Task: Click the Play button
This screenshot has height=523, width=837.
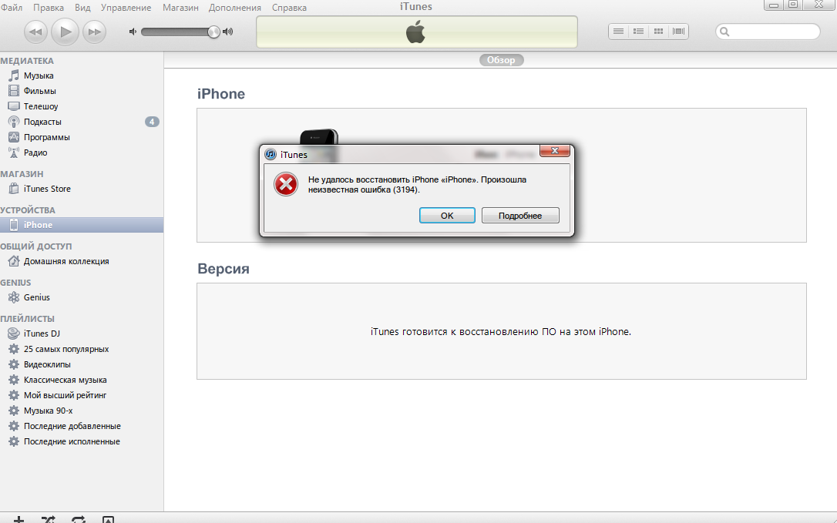Action: [x=65, y=32]
